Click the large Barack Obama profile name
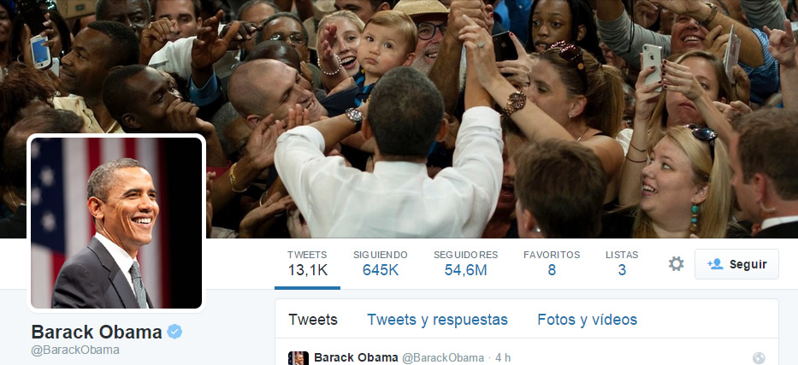 coord(97,332)
